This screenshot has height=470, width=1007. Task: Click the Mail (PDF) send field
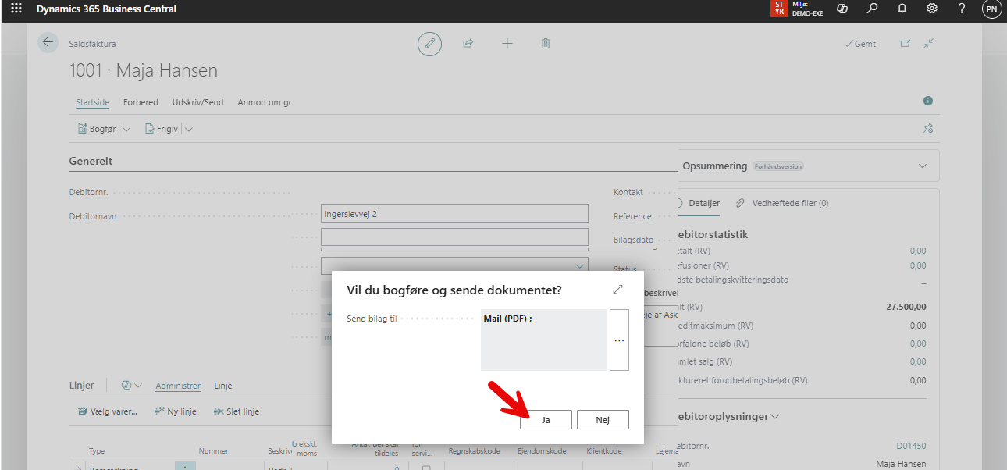(543, 340)
